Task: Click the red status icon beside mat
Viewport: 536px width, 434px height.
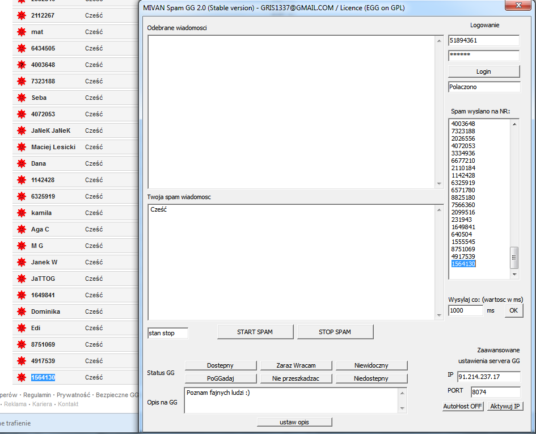Action: coord(22,32)
